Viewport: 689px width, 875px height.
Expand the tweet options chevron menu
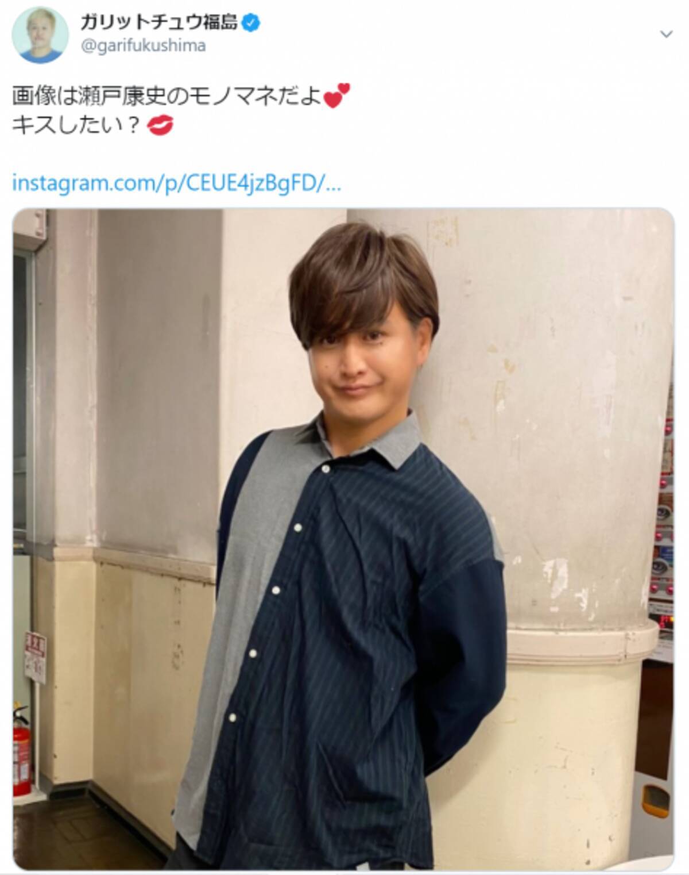(666, 34)
